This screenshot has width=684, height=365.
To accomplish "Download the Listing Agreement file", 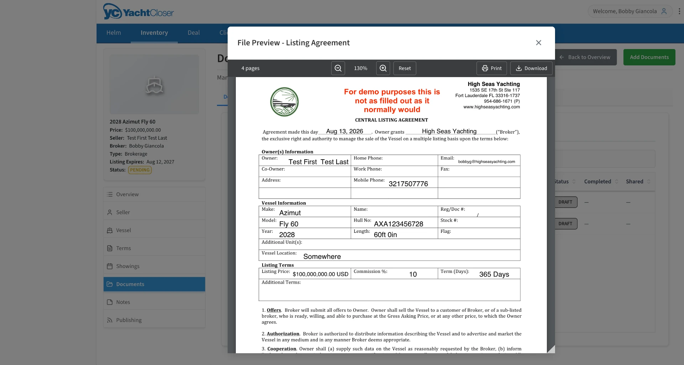I will coord(531,68).
